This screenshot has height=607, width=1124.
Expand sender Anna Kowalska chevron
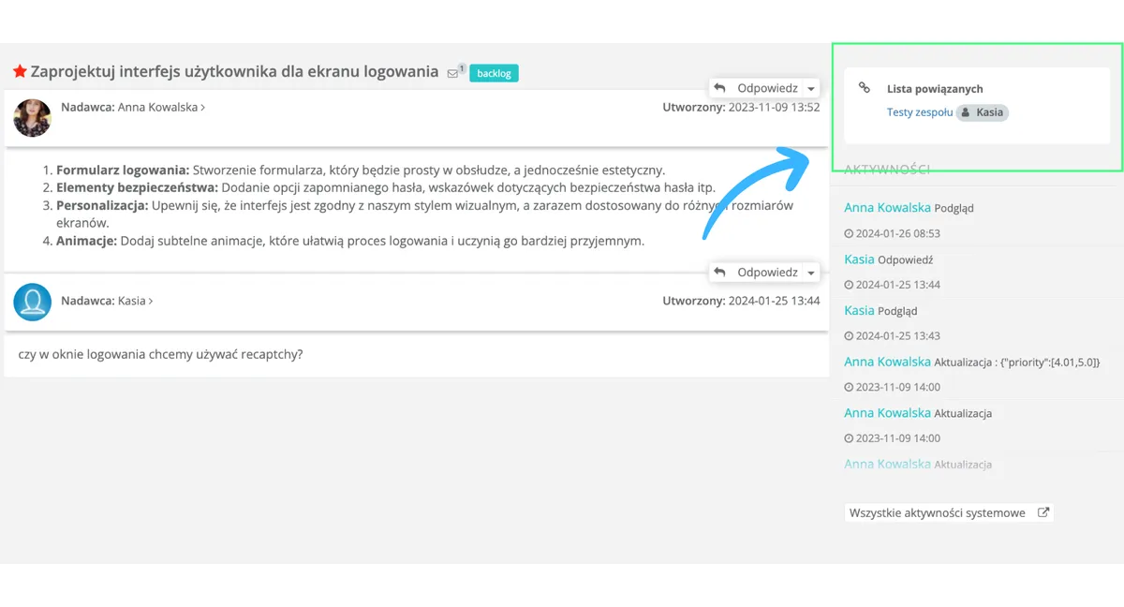click(x=202, y=108)
